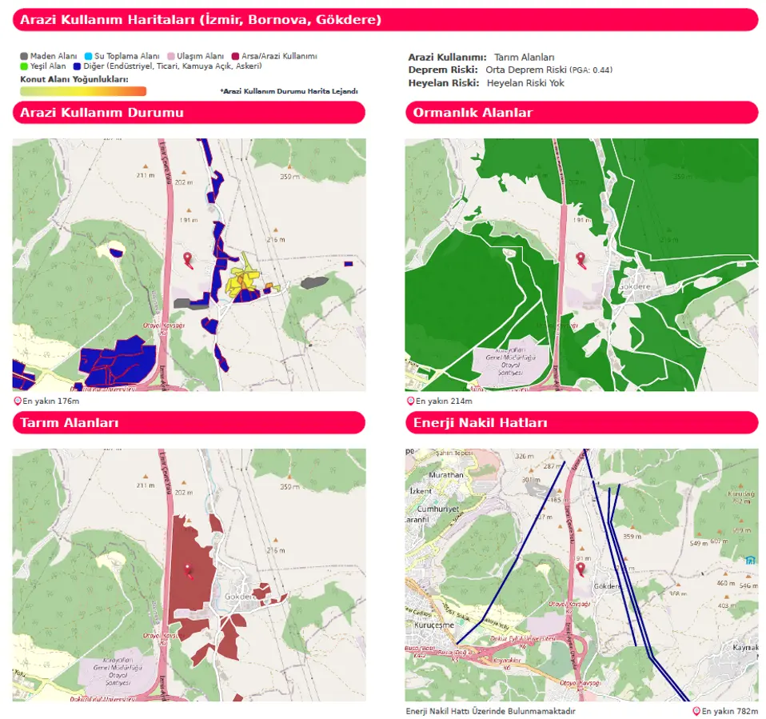Viewport: 766px width, 719px height.
Task: Click the blue Su Toplama Alanı legend icon
Action: pos(88,56)
